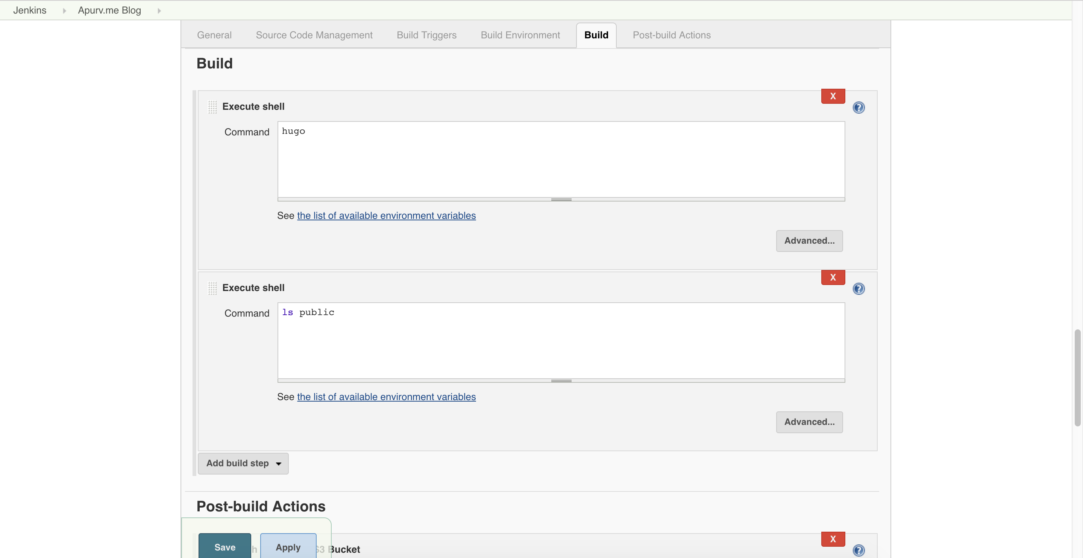Screen dimensions: 1083x558
Task: Click help icon for first Execute shell
Action: pos(858,108)
